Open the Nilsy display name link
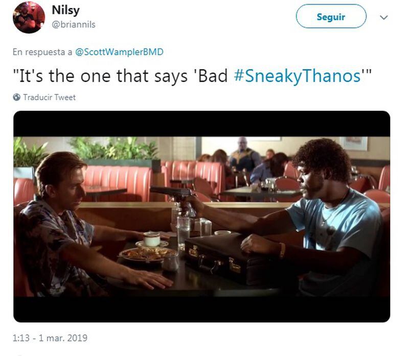This screenshot has height=356, width=409. 65,10
